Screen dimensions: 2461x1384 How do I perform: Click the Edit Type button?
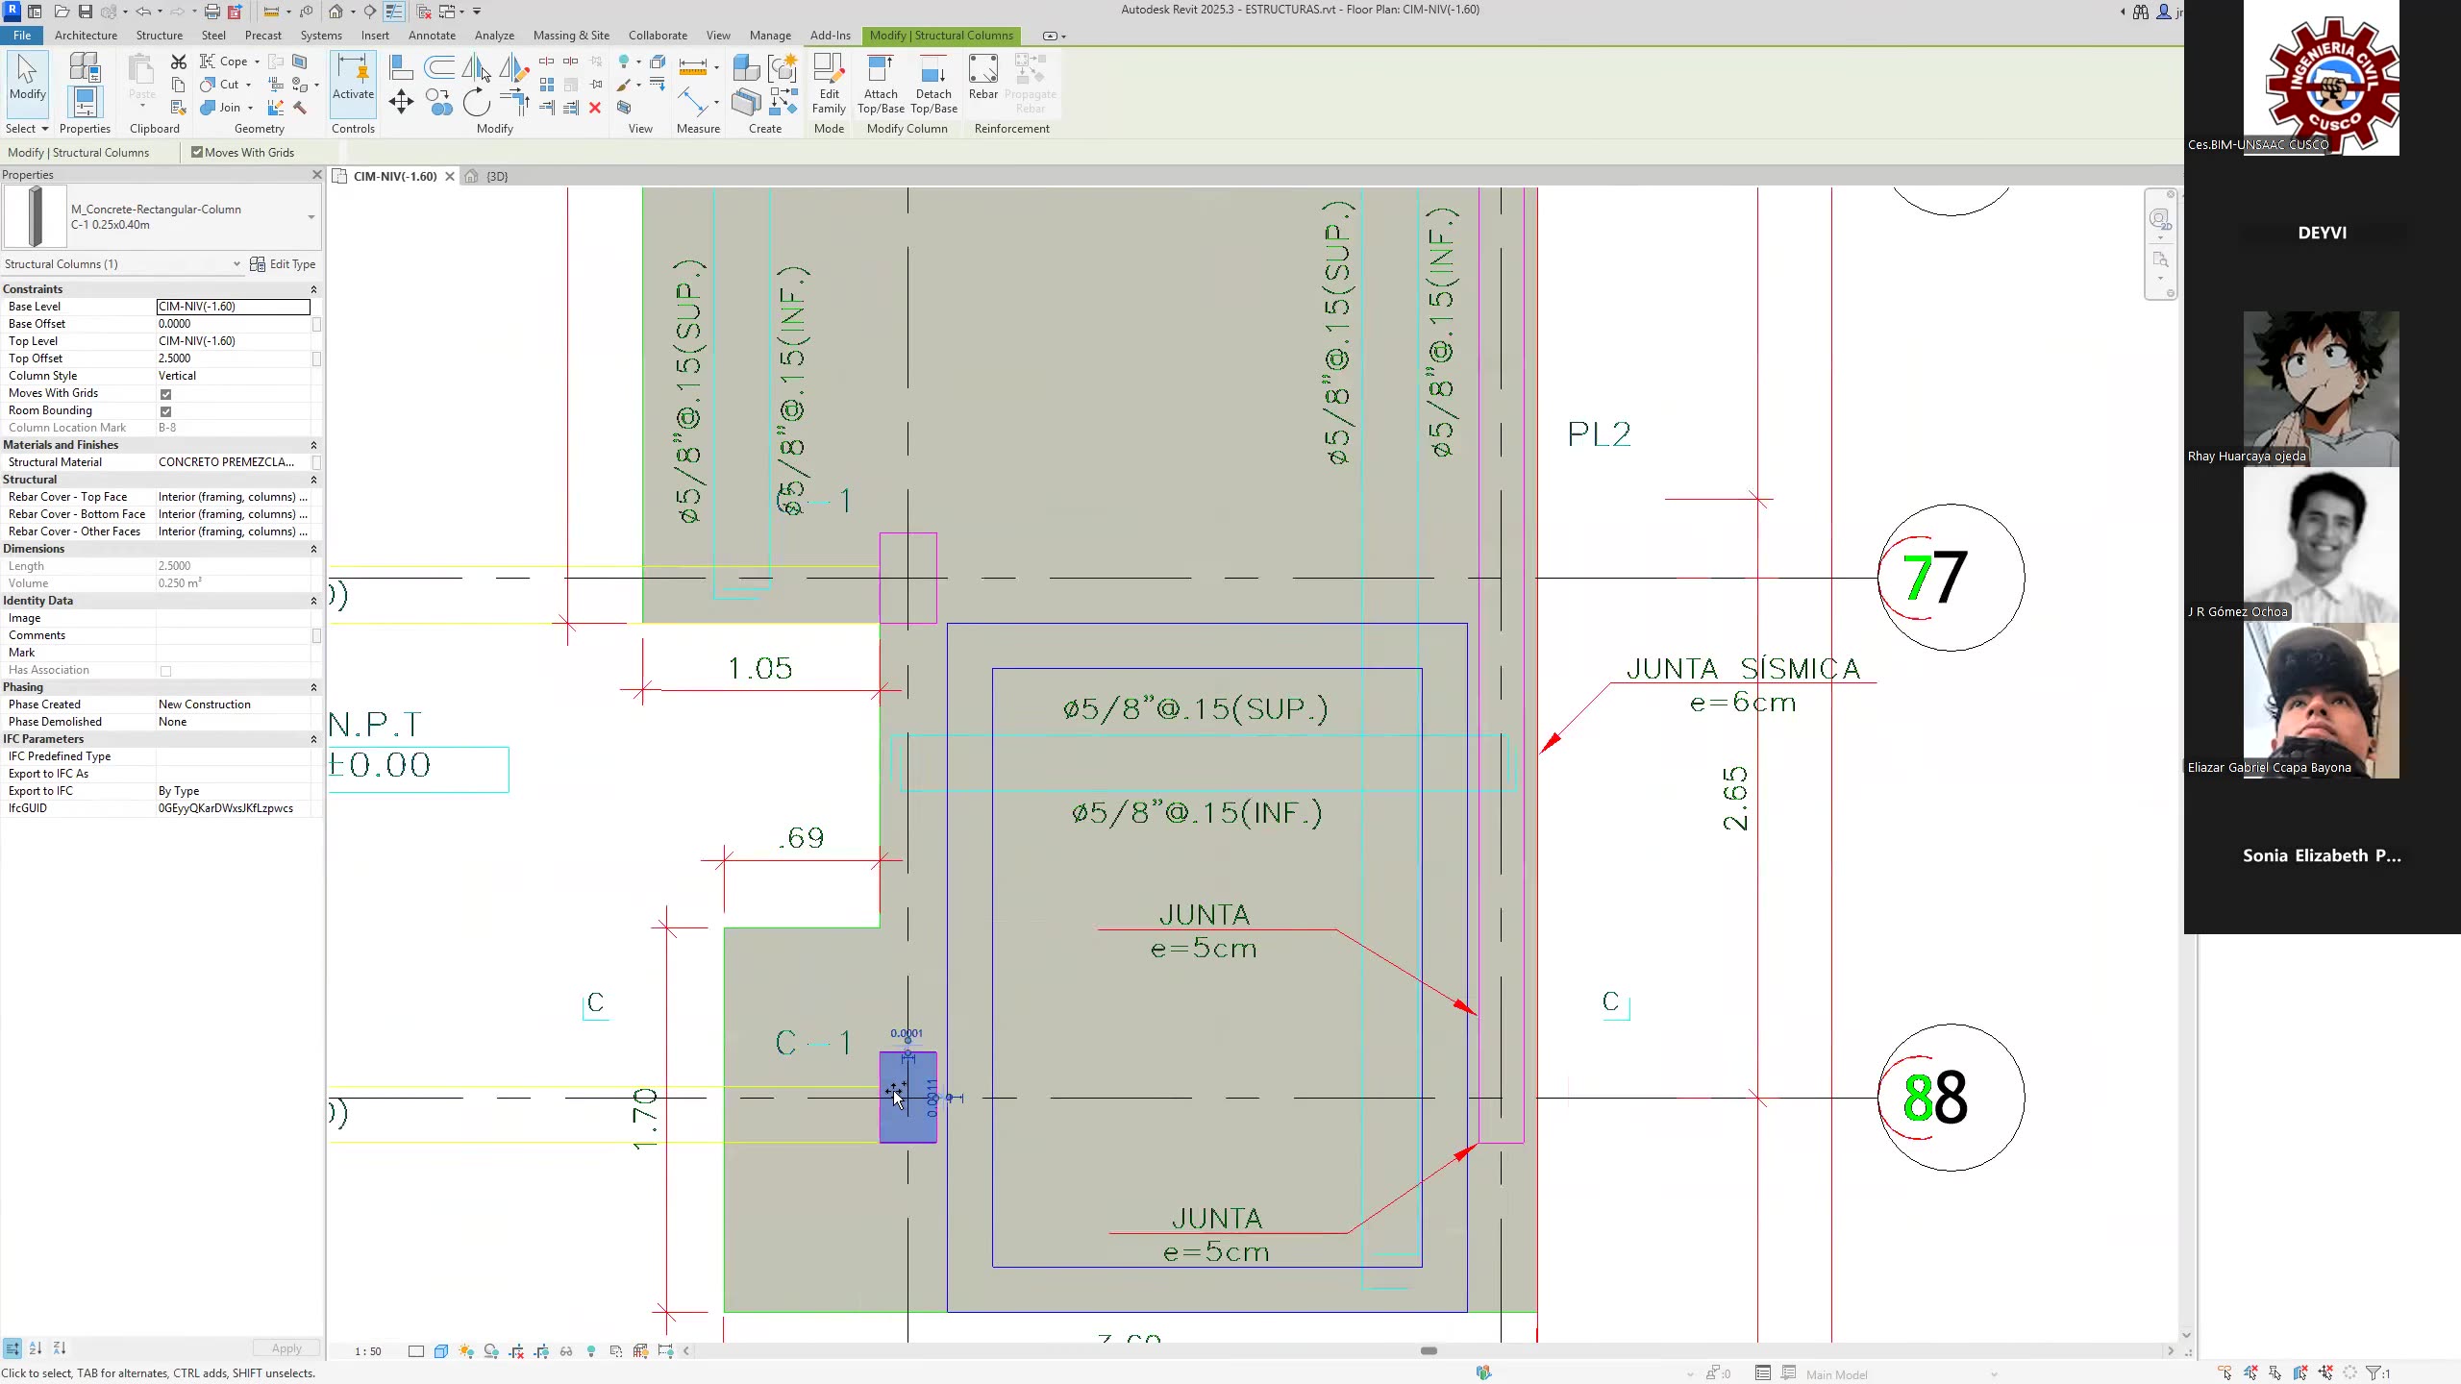click(x=284, y=264)
